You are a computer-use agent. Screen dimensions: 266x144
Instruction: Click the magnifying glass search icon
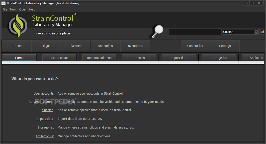pos(157,32)
